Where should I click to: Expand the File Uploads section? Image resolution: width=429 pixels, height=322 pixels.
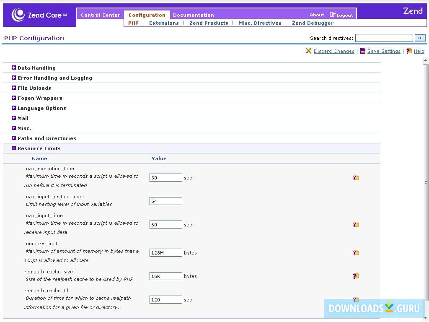pyautogui.click(x=13, y=88)
